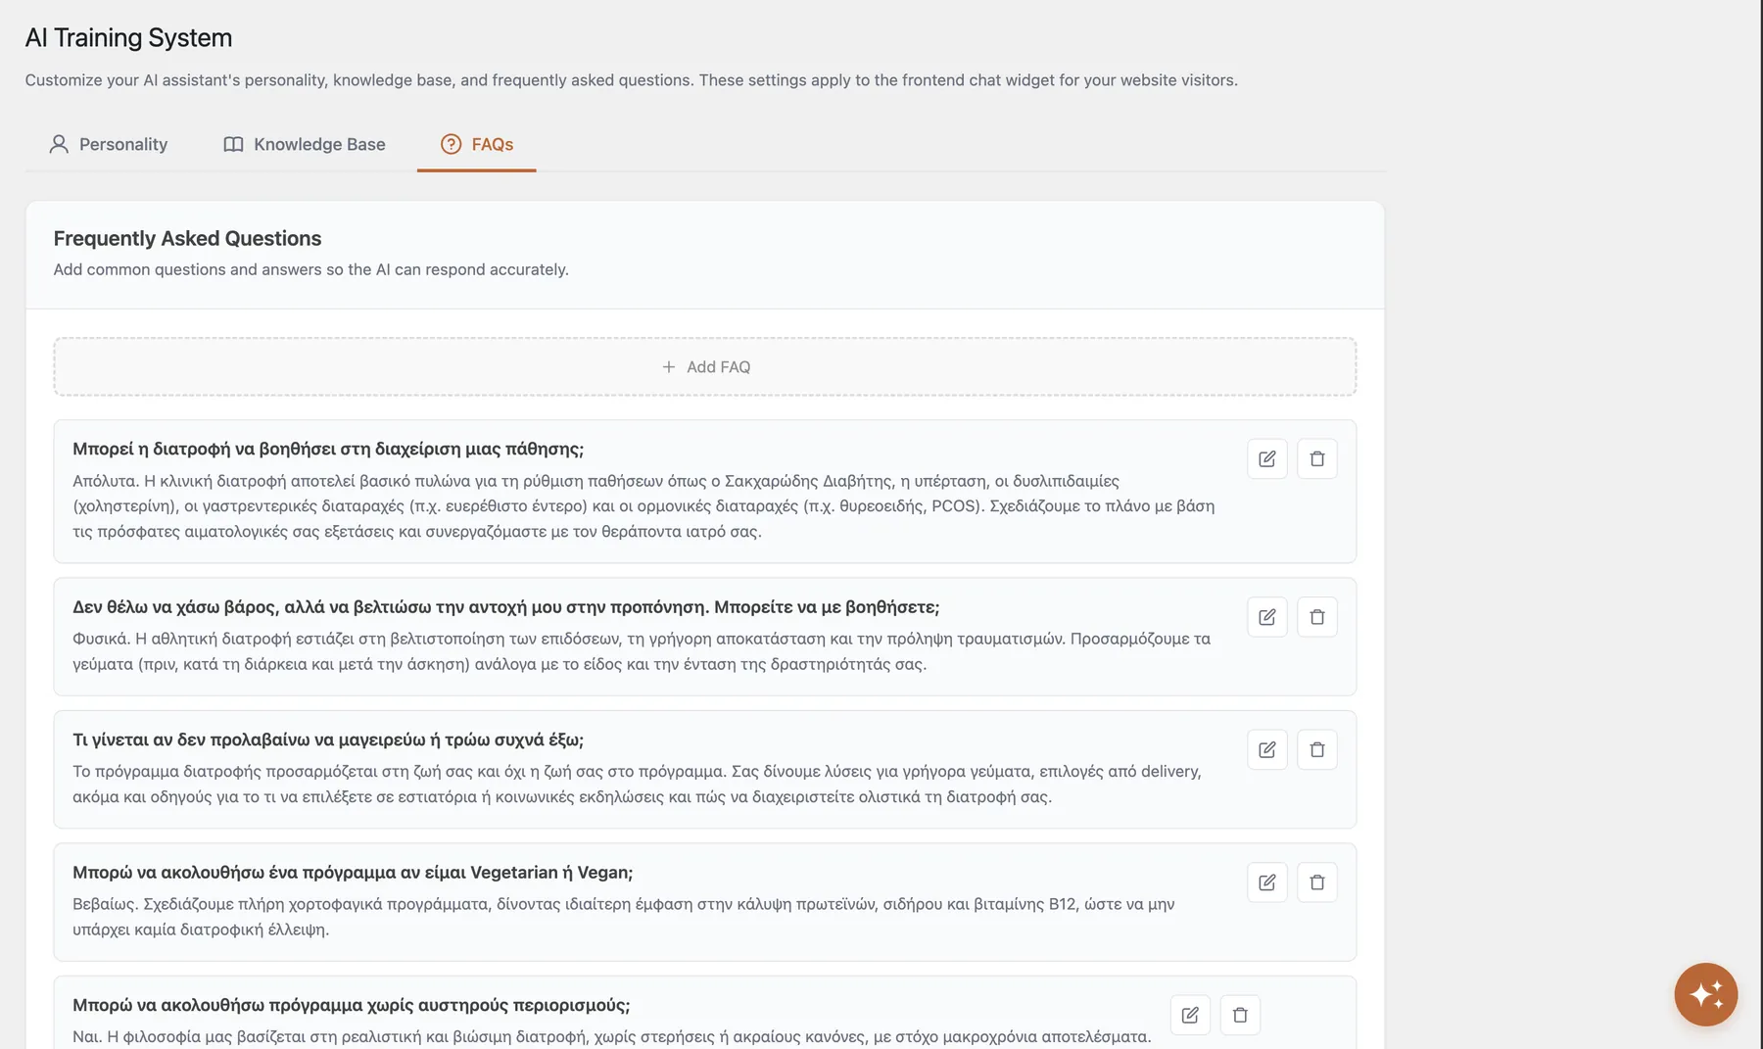The height and width of the screenshot is (1049, 1763).
Task: Click the 'Add common questions and answers' subtitle
Action: (x=310, y=269)
